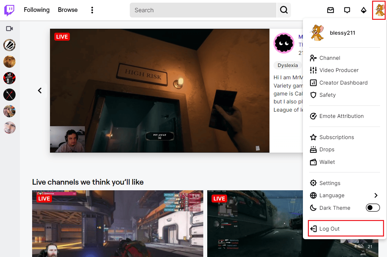
Task: Switch to the Following tab
Action: [x=36, y=10]
